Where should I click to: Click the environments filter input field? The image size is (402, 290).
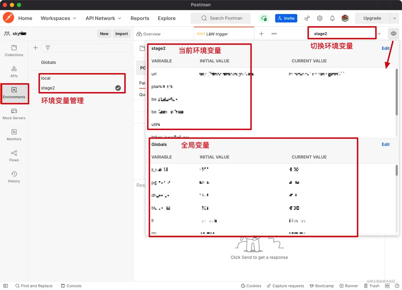(86, 47)
